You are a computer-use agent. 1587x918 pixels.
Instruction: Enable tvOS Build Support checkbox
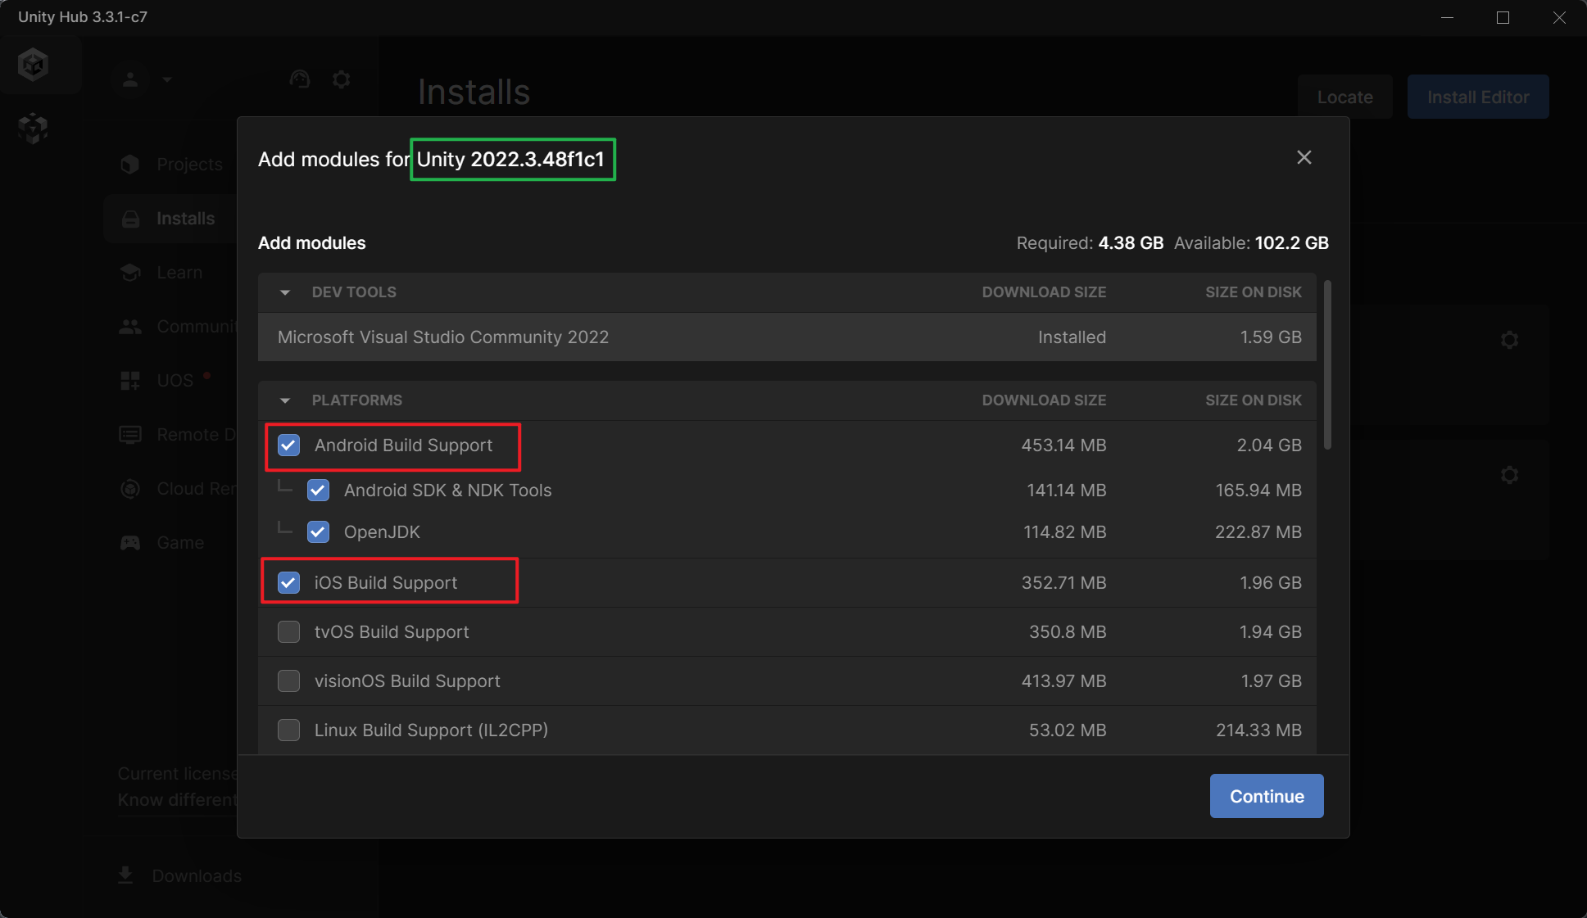click(x=288, y=632)
